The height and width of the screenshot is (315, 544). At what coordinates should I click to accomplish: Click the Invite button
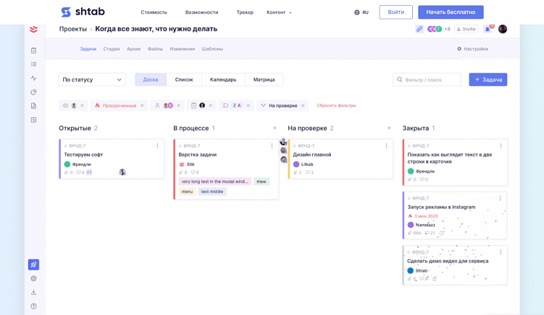466,29
